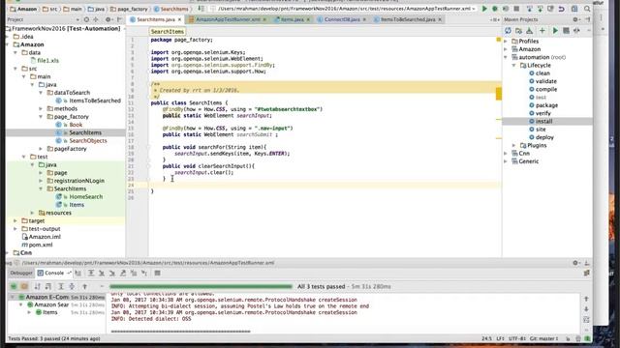Expand the pageFactory folder

coord(41,149)
